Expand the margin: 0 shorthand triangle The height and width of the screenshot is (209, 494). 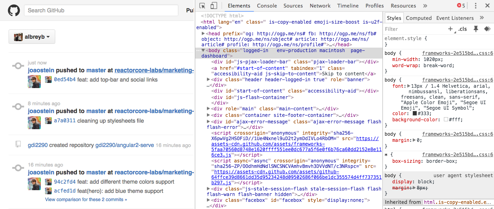point(414,140)
